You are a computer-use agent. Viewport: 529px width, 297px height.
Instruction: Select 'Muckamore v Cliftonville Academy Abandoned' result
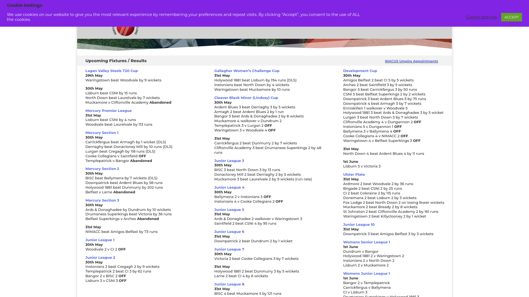point(128,103)
